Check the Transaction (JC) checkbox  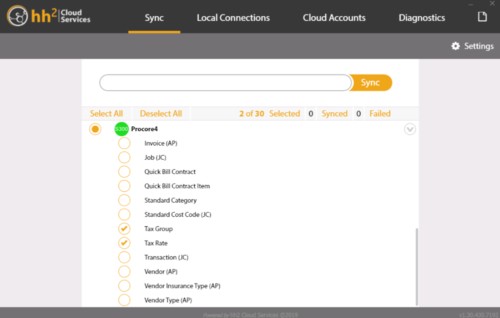click(124, 257)
